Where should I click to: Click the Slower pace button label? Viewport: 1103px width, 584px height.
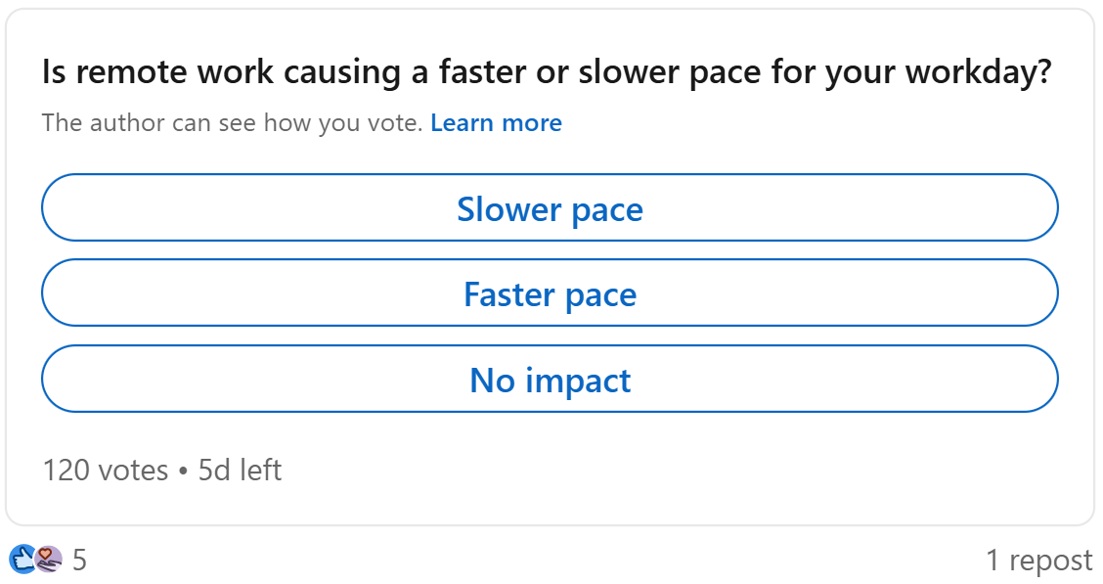pos(550,208)
